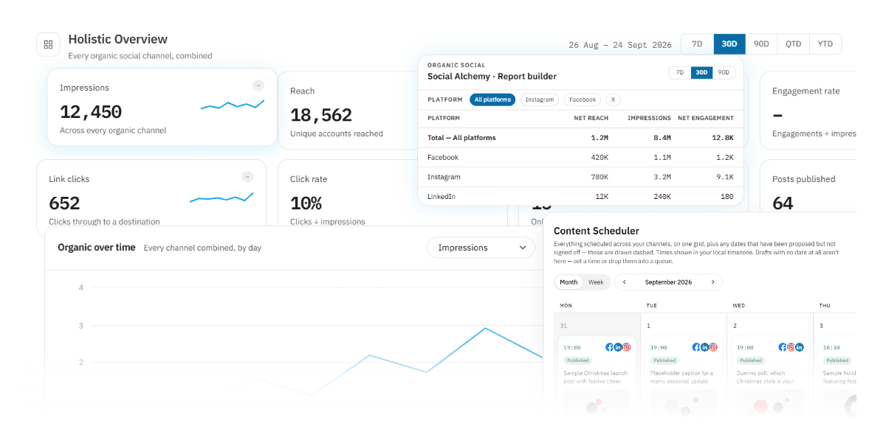The height and width of the screenshot is (429, 869).
Task: Click the NET ENGAGEMENT column header
Action: 706,118
